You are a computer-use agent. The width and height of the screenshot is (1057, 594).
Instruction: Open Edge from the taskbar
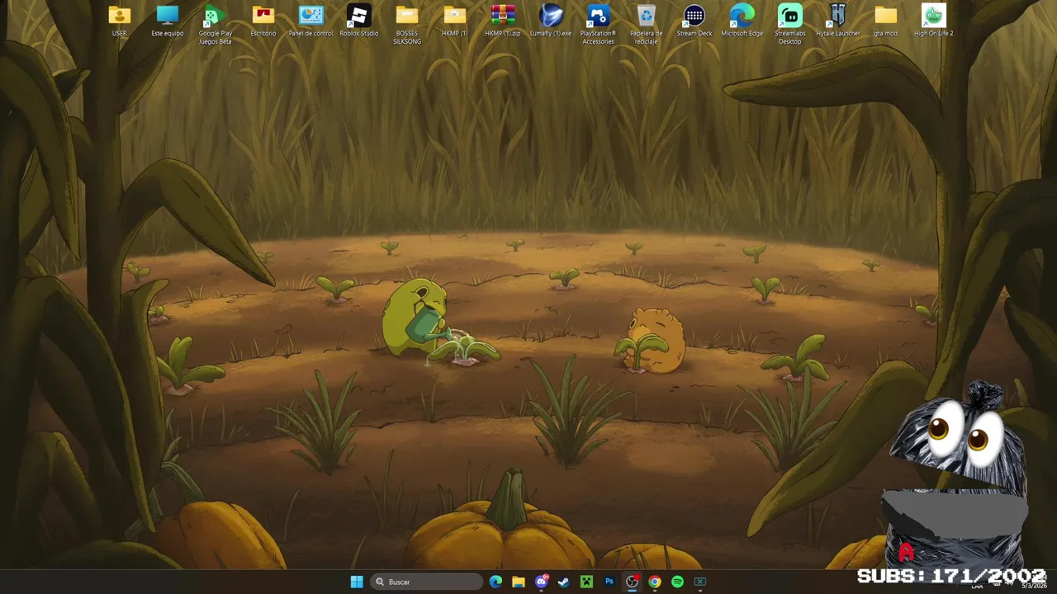(495, 582)
